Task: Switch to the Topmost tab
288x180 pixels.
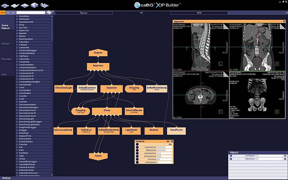Action: (84, 13)
